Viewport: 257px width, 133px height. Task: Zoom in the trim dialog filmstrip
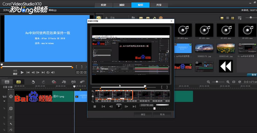tap(93, 91)
